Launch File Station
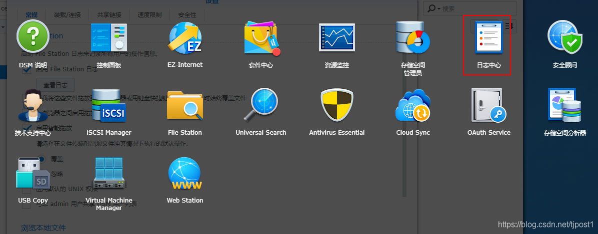The image size is (598, 234). 185,106
